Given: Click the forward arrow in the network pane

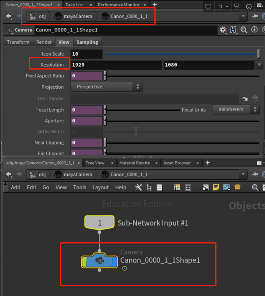Looking at the screenshot, I should pos(19,175).
